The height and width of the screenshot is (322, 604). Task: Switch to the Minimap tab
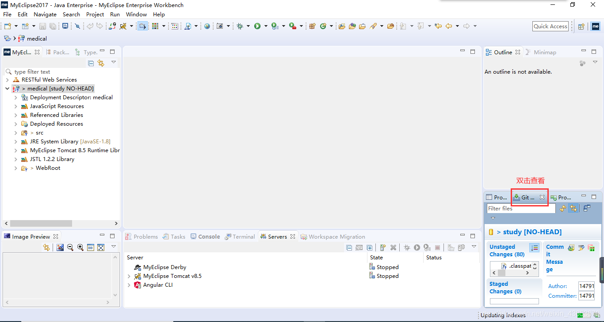click(541, 52)
